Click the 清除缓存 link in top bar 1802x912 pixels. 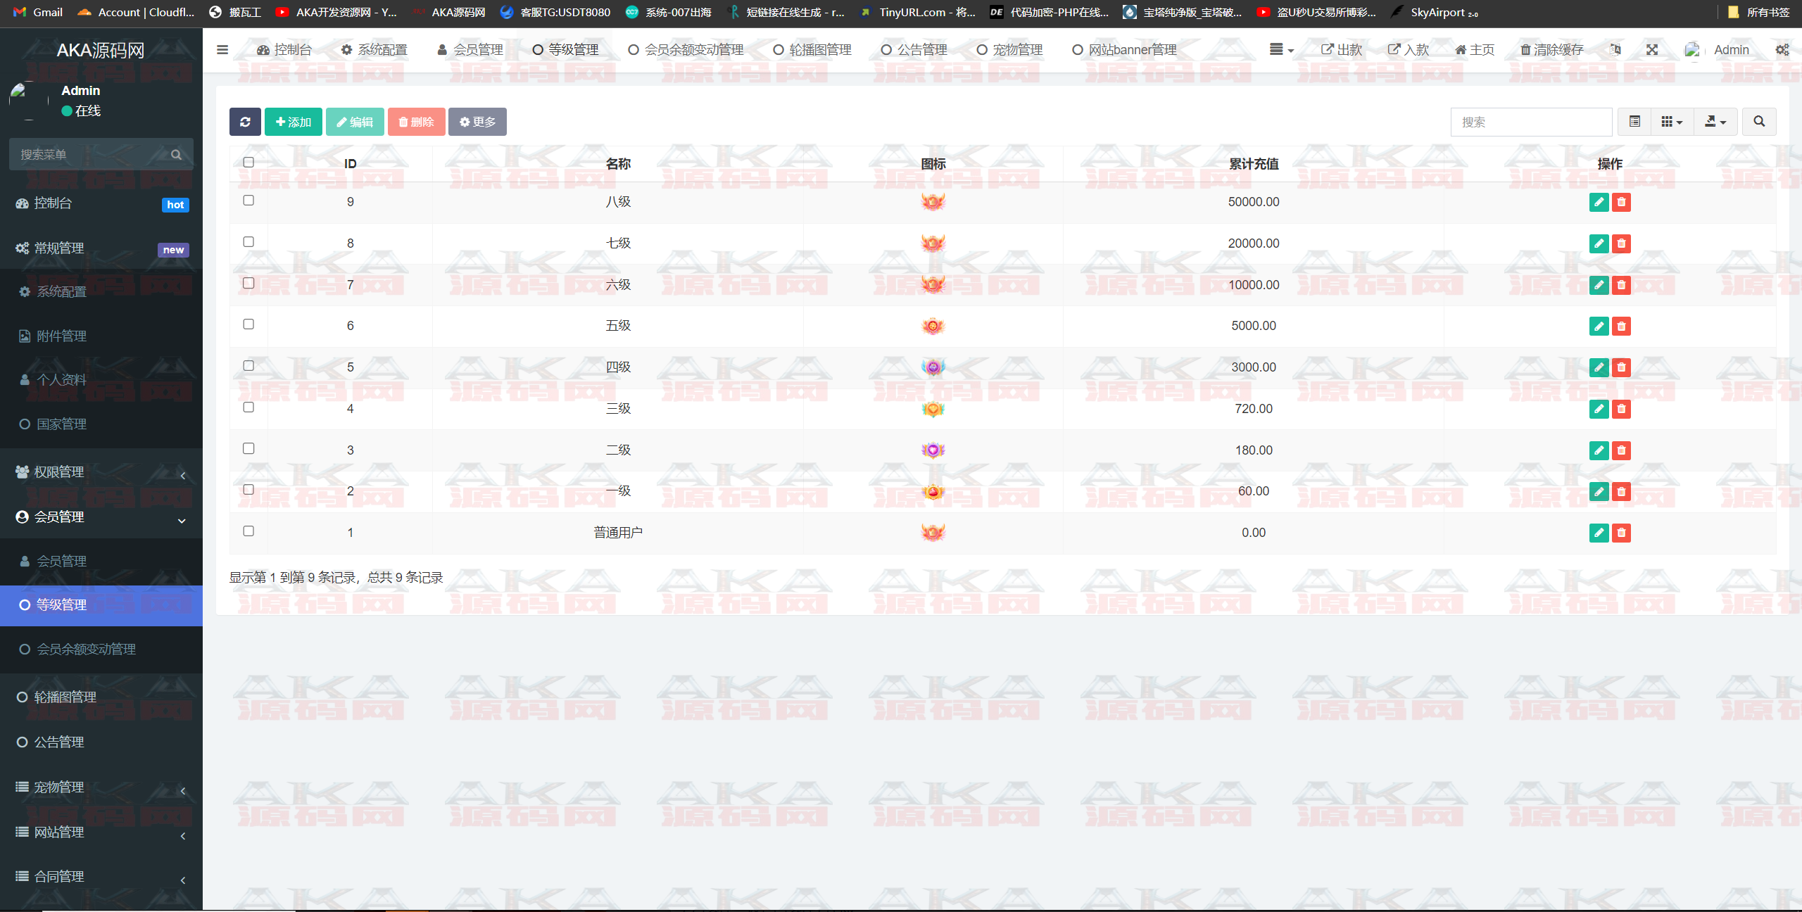[x=1551, y=50]
